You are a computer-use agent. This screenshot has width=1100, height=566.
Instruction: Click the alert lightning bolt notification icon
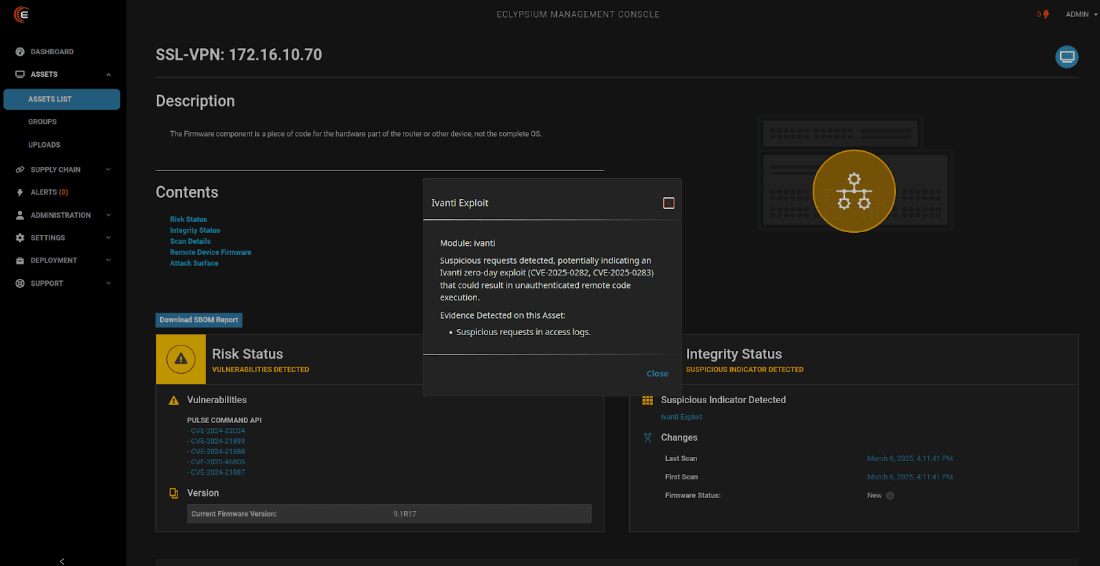tap(1046, 14)
